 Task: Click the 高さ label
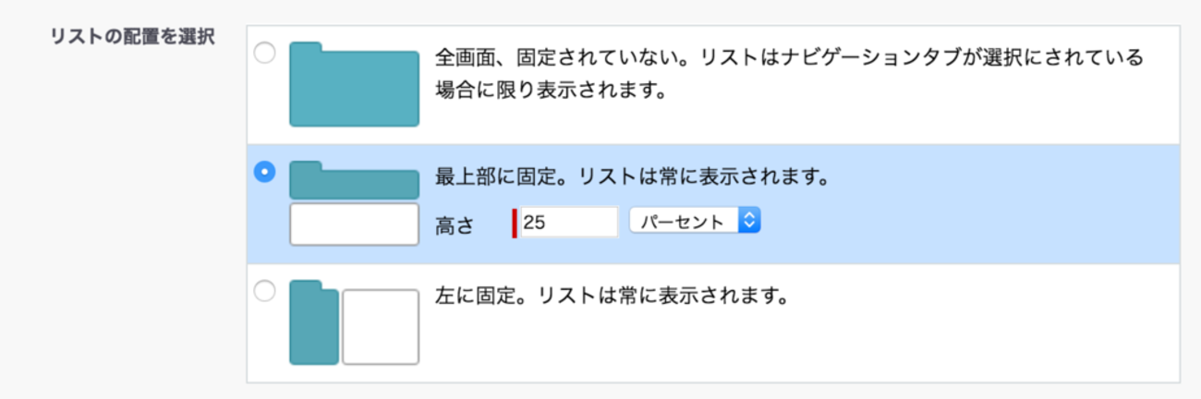pos(454,224)
